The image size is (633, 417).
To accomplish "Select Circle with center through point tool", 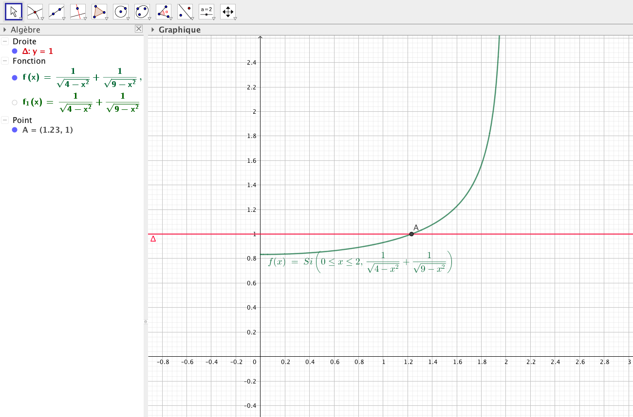I will pos(121,11).
